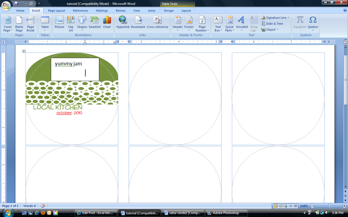Switch to Full Screen Reading view
348x217 pixels.
(x=281, y=206)
